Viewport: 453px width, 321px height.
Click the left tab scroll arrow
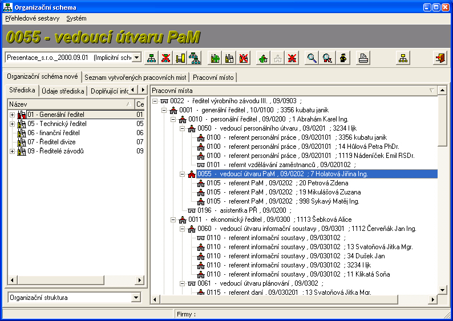132,90
